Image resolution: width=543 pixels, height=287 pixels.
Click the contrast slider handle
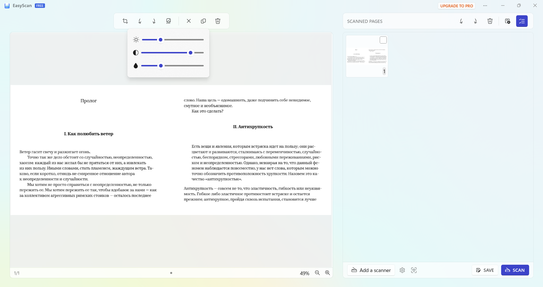point(191,53)
